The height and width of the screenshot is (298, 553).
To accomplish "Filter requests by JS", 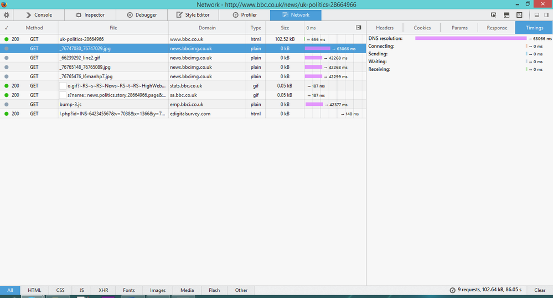I will pyautogui.click(x=81, y=290).
